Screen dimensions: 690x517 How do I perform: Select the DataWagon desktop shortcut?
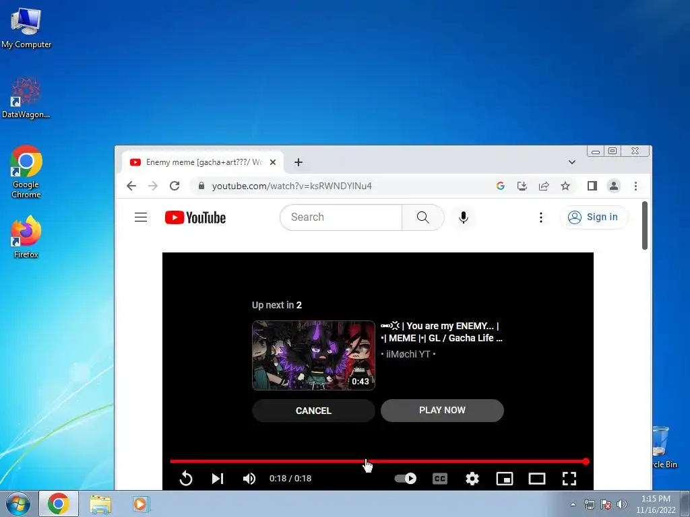pyautogui.click(x=26, y=98)
